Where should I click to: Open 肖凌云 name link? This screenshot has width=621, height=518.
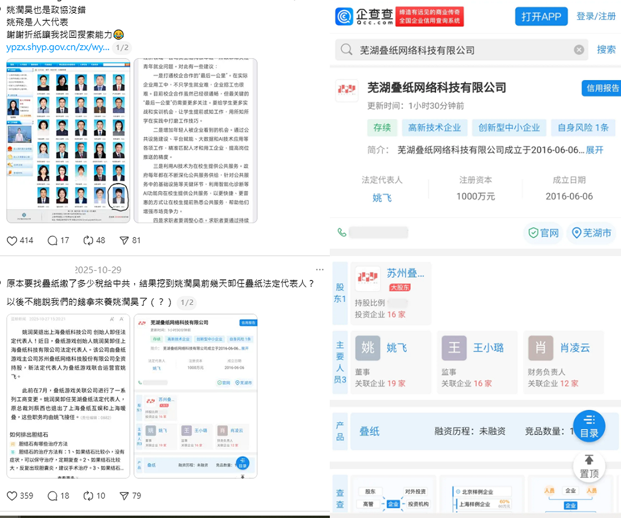(575, 348)
